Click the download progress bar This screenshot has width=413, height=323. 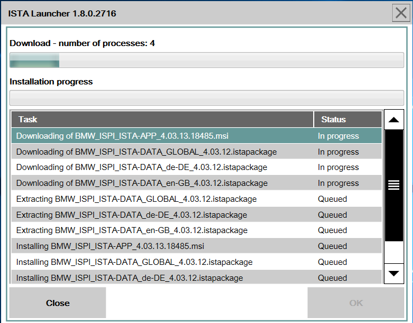[207, 60]
